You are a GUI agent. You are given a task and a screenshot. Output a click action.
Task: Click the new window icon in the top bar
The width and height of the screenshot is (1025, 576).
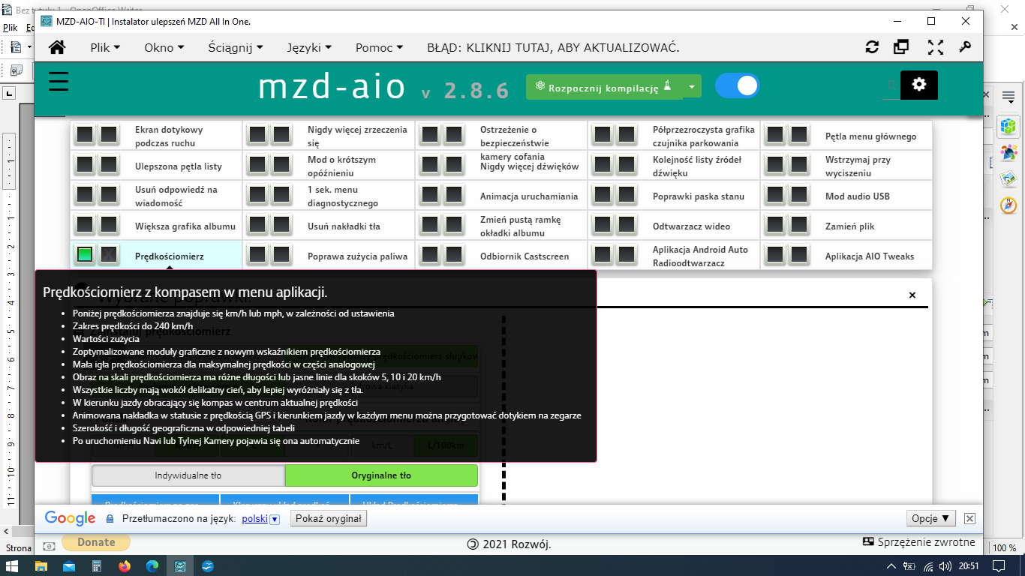(x=901, y=47)
